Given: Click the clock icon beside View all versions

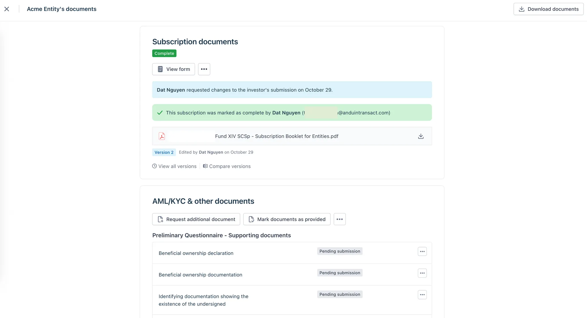Looking at the screenshot, I should pyautogui.click(x=154, y=166).
